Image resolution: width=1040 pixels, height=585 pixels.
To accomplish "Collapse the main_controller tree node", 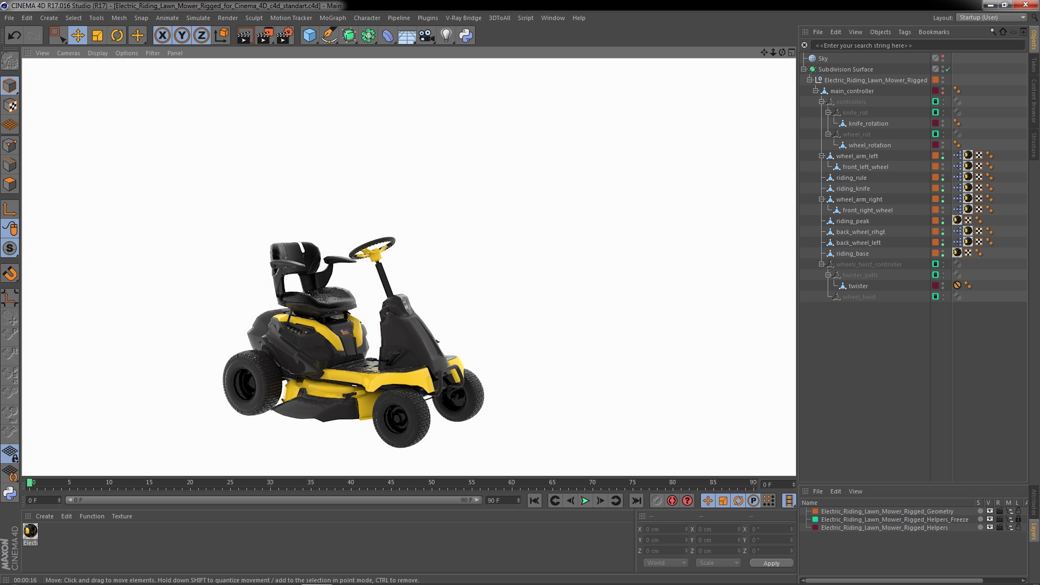I will tap(816, 91).
